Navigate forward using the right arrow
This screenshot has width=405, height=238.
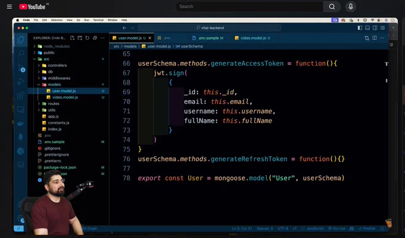pos(132,27)
